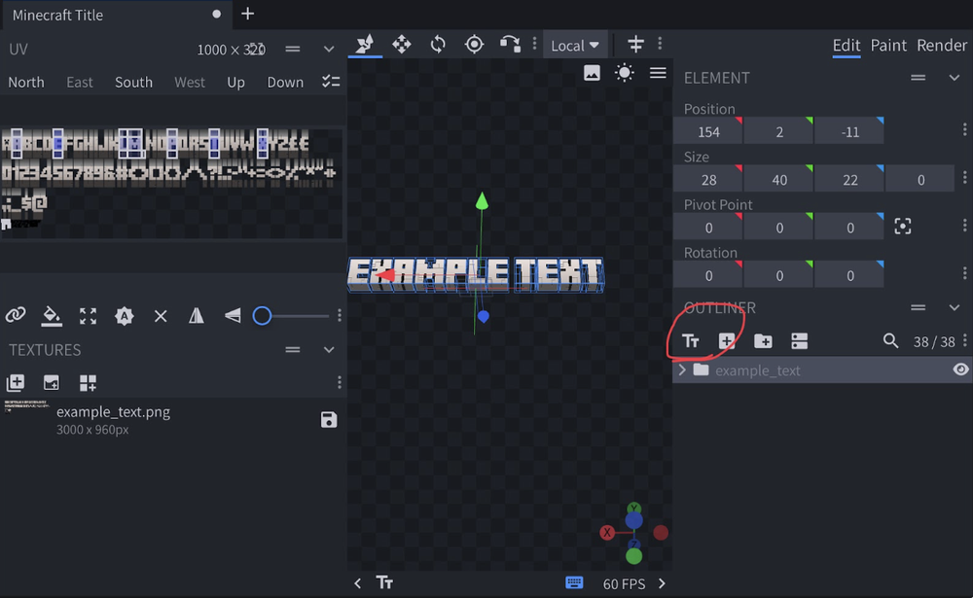Click the UV flip arrow icon
Viewport: 973px width, 598px height.
pyautogui.click(x=233, y=316)
